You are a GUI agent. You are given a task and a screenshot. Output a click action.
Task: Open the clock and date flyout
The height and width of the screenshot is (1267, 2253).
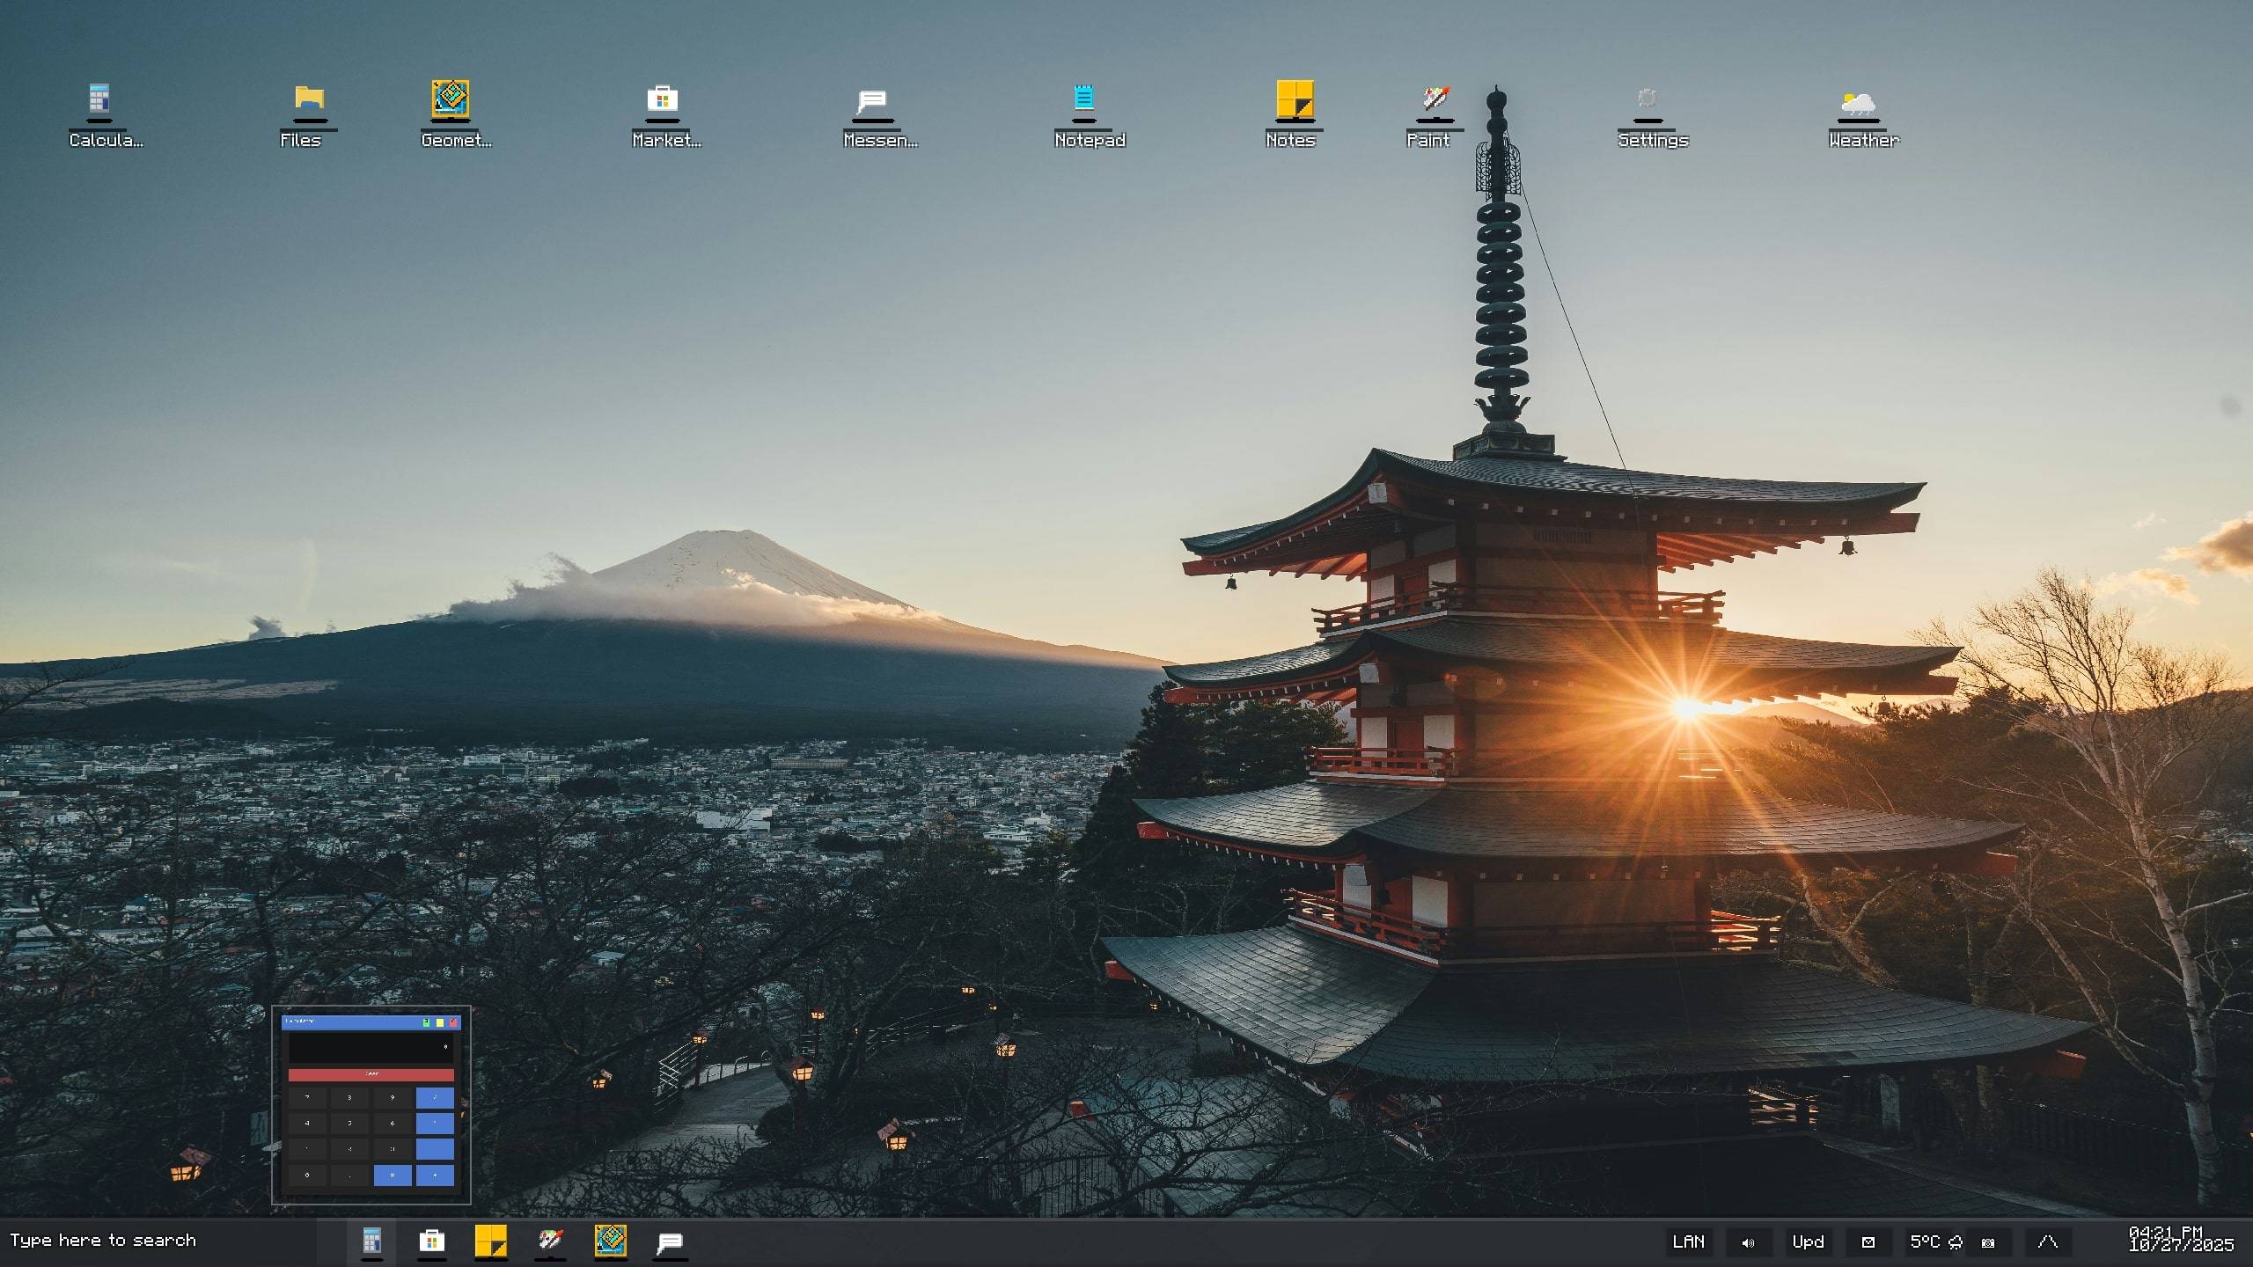tap(2181, 1240)
